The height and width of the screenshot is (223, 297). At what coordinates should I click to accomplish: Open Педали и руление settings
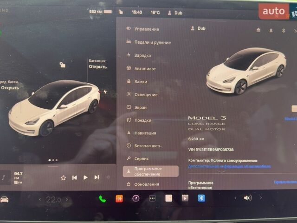[148, 42]
